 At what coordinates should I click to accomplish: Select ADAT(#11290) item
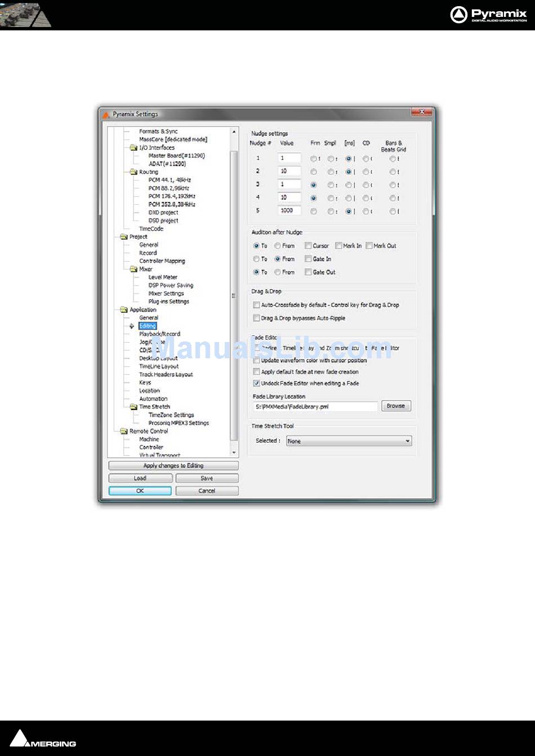point(167,164)
